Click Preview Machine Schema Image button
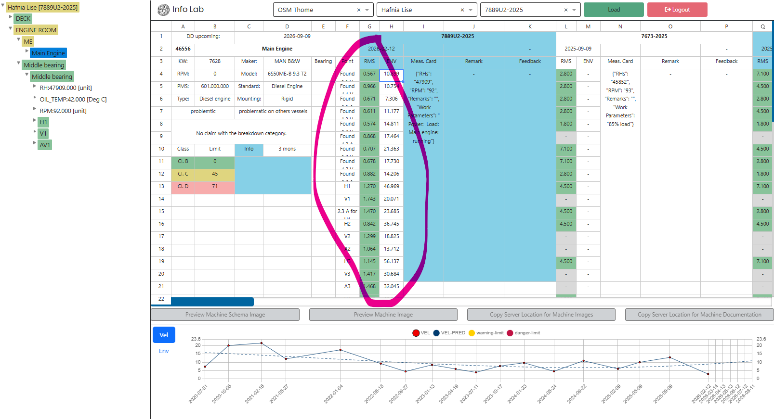This screenshot has height=419, width=774. (225, 315)
